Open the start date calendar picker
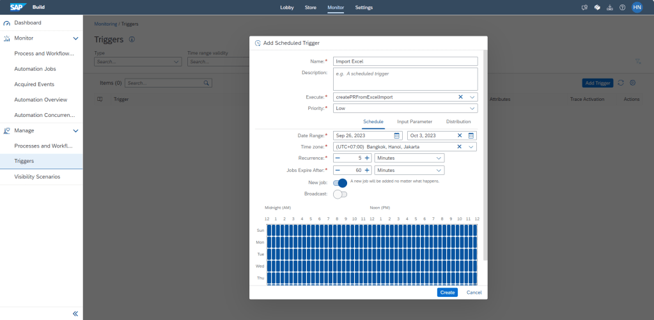 coord(397,135)
